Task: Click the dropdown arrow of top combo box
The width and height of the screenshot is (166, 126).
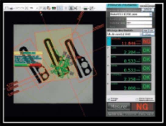Action: pyautogui.click(x=150, y=14)
